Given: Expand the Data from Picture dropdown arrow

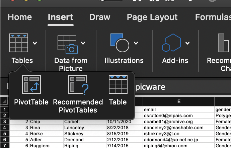Looking at the screenshot, I should (x=83, y=43).
